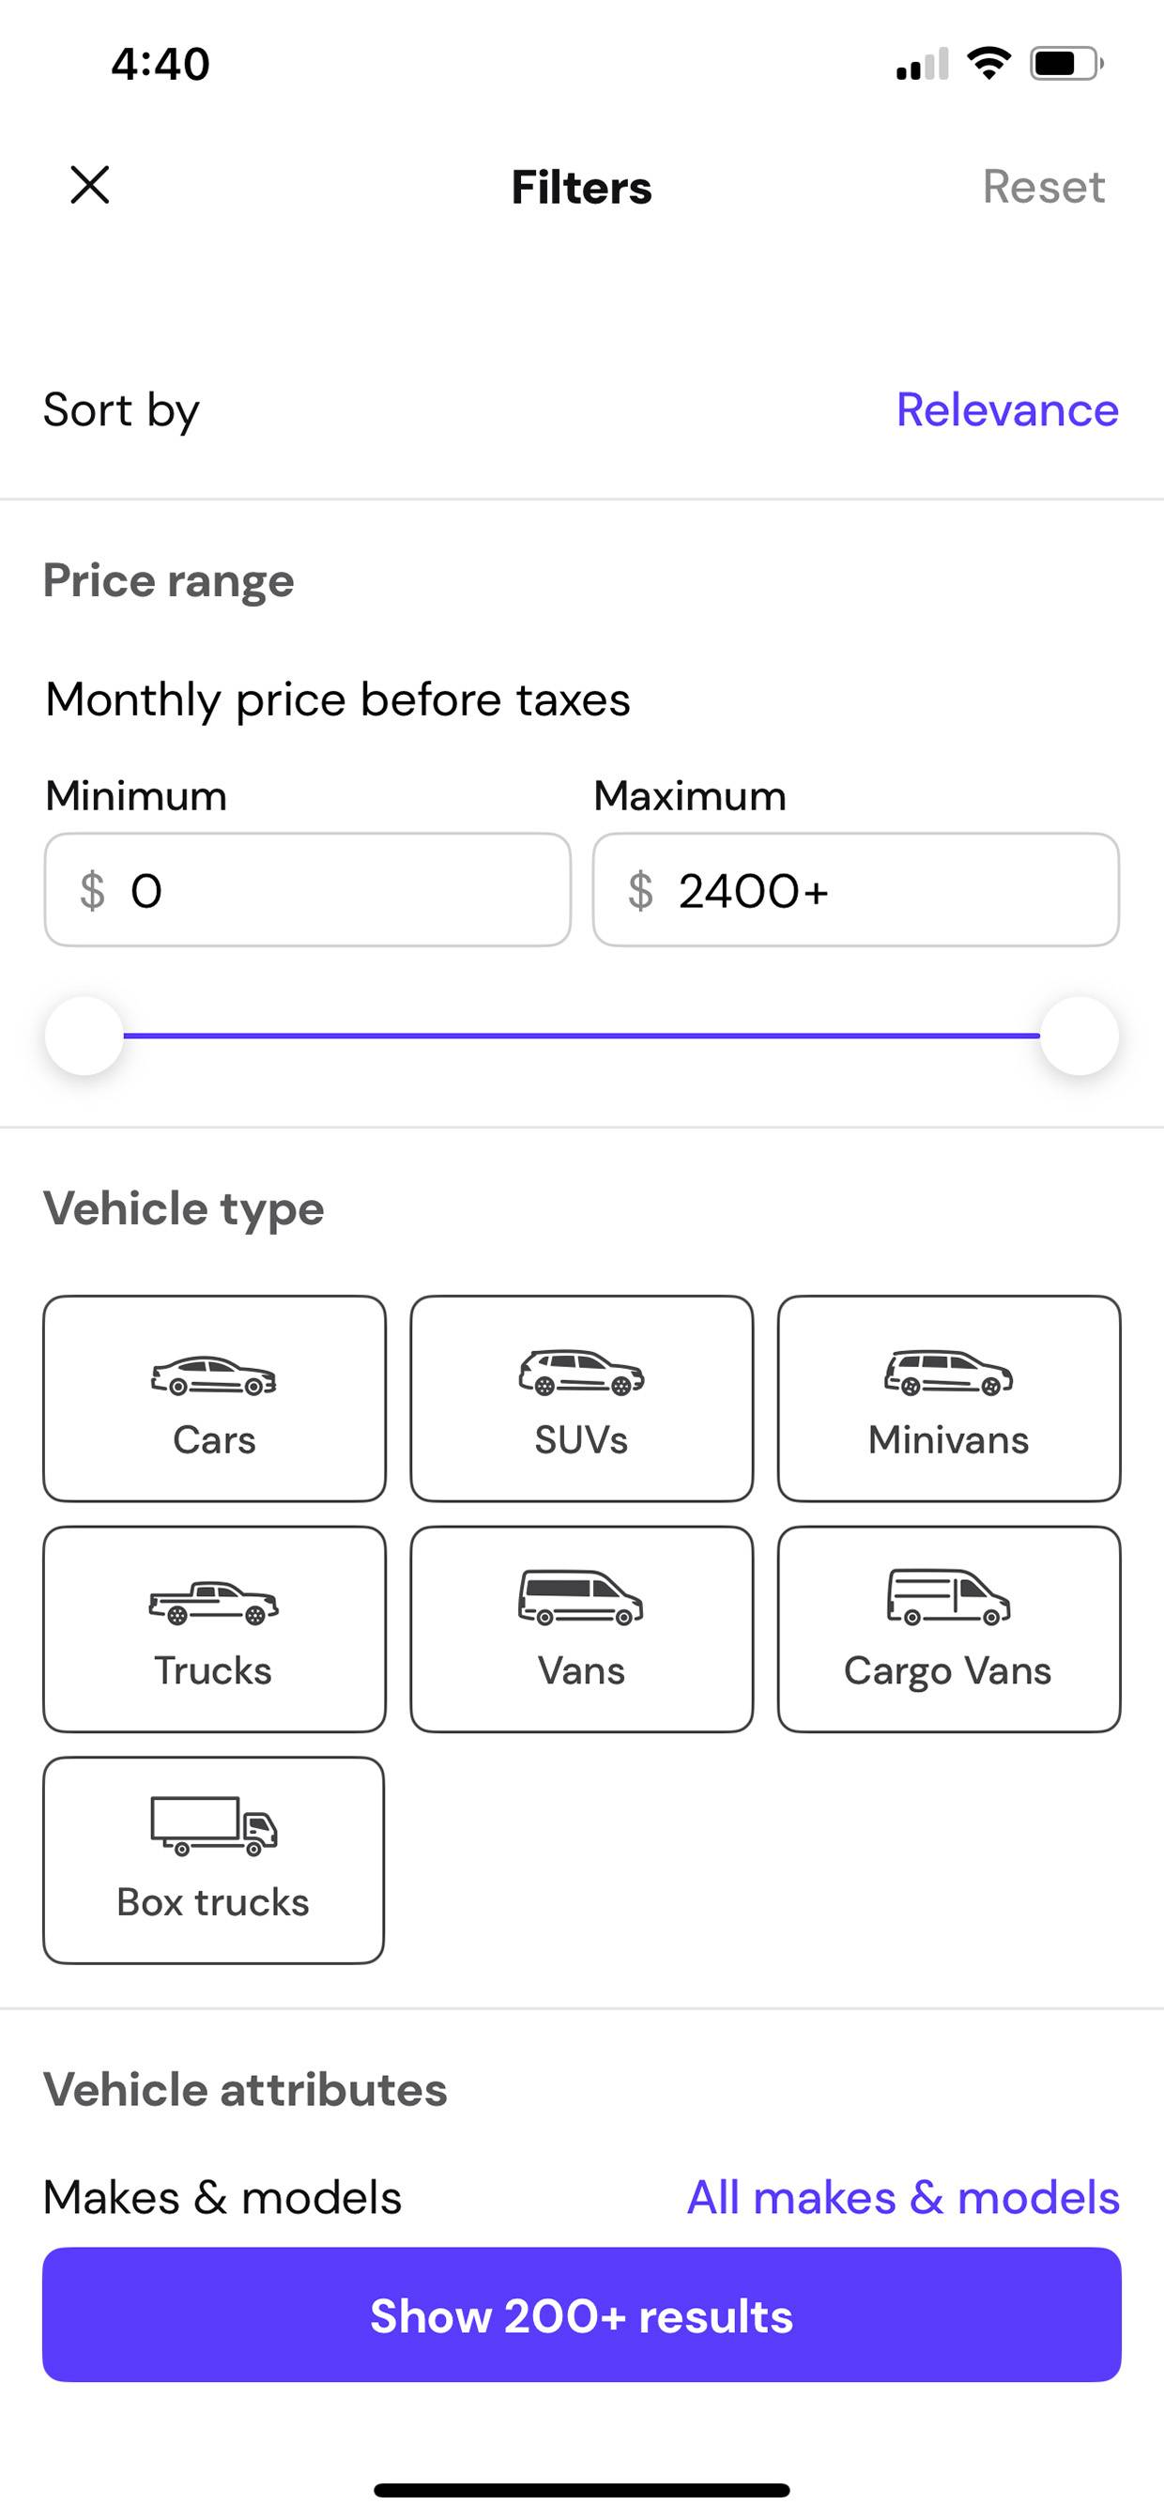Choose the Minivans vehicle icon
This screenshot has height=2520, width=1164.
948,1372
